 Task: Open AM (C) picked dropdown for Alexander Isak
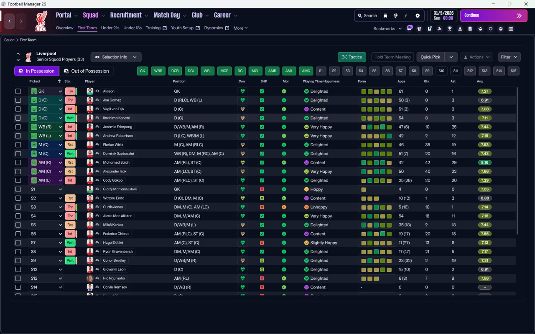(x=46, y=172)
